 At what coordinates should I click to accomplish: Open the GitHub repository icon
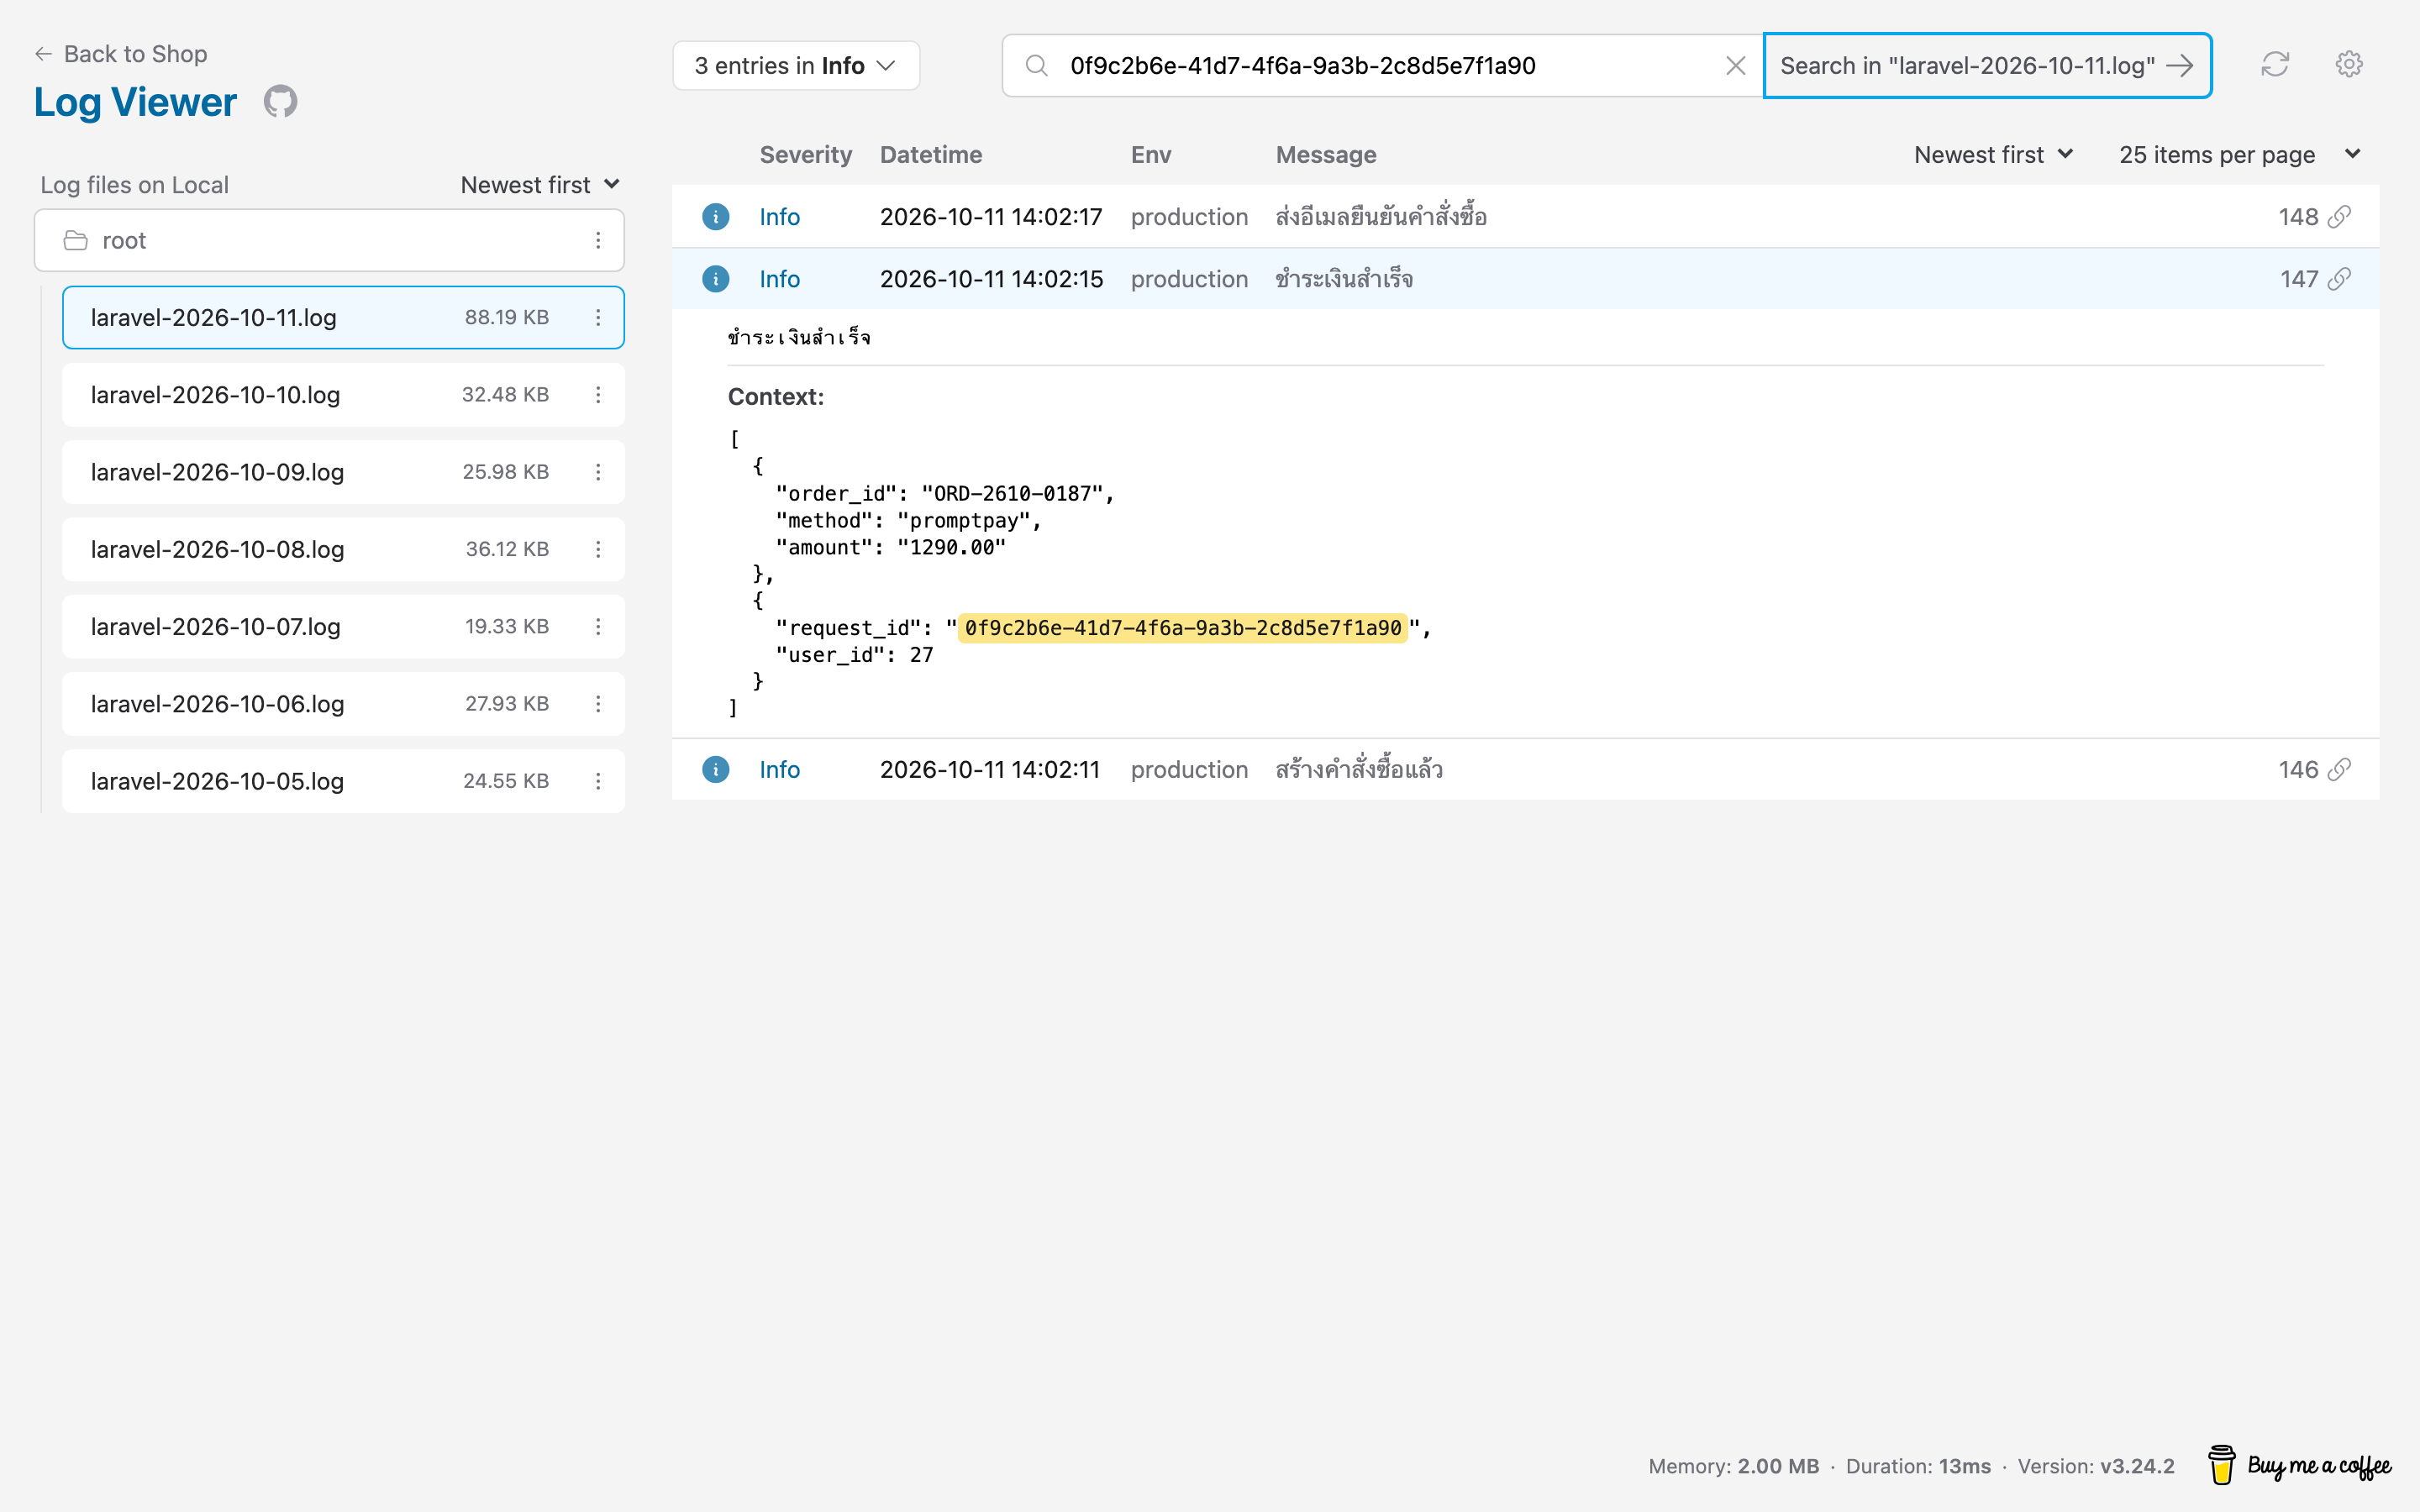(280, 101)
